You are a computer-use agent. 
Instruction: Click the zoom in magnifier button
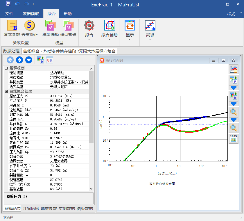[x=234, y=112]
